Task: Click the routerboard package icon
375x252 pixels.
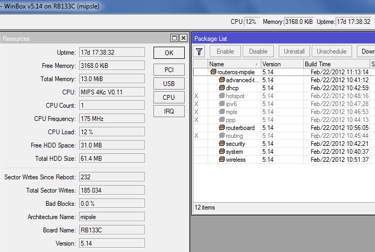Action: click(x=221, y=127)
